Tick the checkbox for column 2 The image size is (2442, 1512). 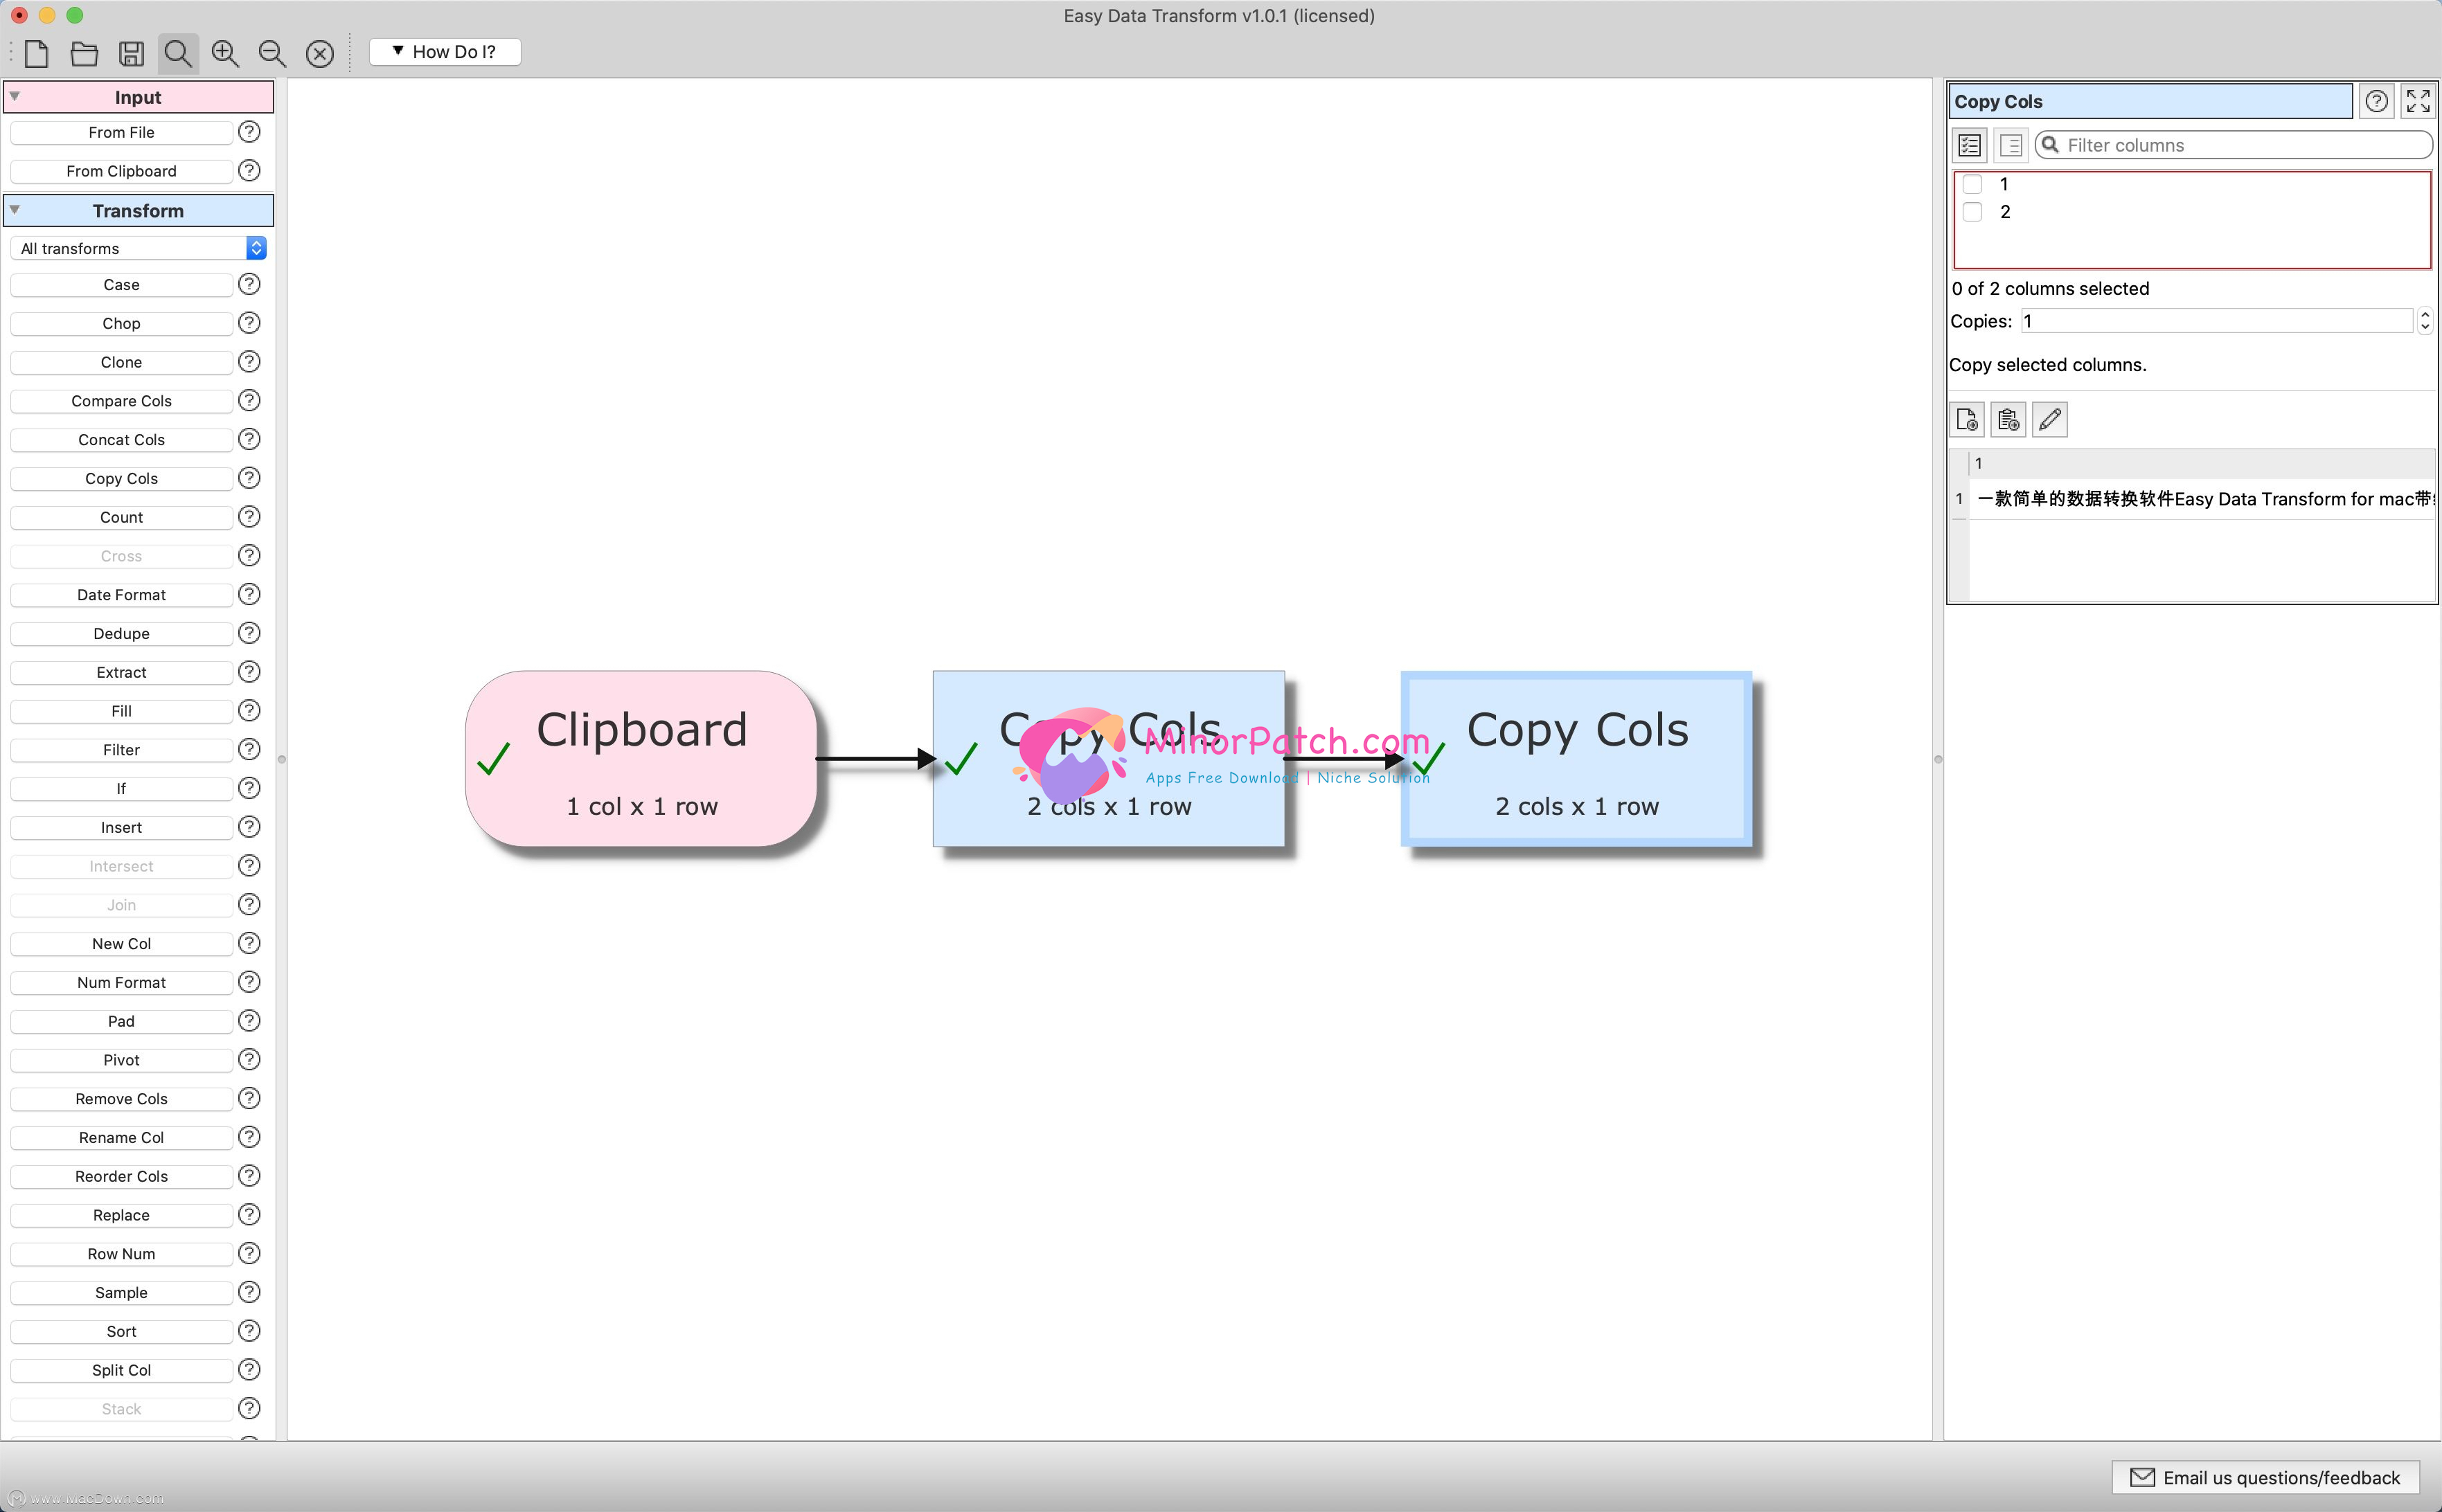pos(1972,212)
